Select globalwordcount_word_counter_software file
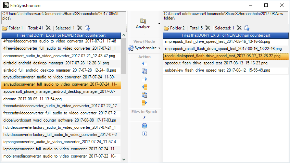Viewport: 290px width, 163px height. tap(61, 121)
